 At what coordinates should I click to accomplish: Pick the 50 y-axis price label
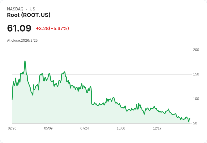195,123
